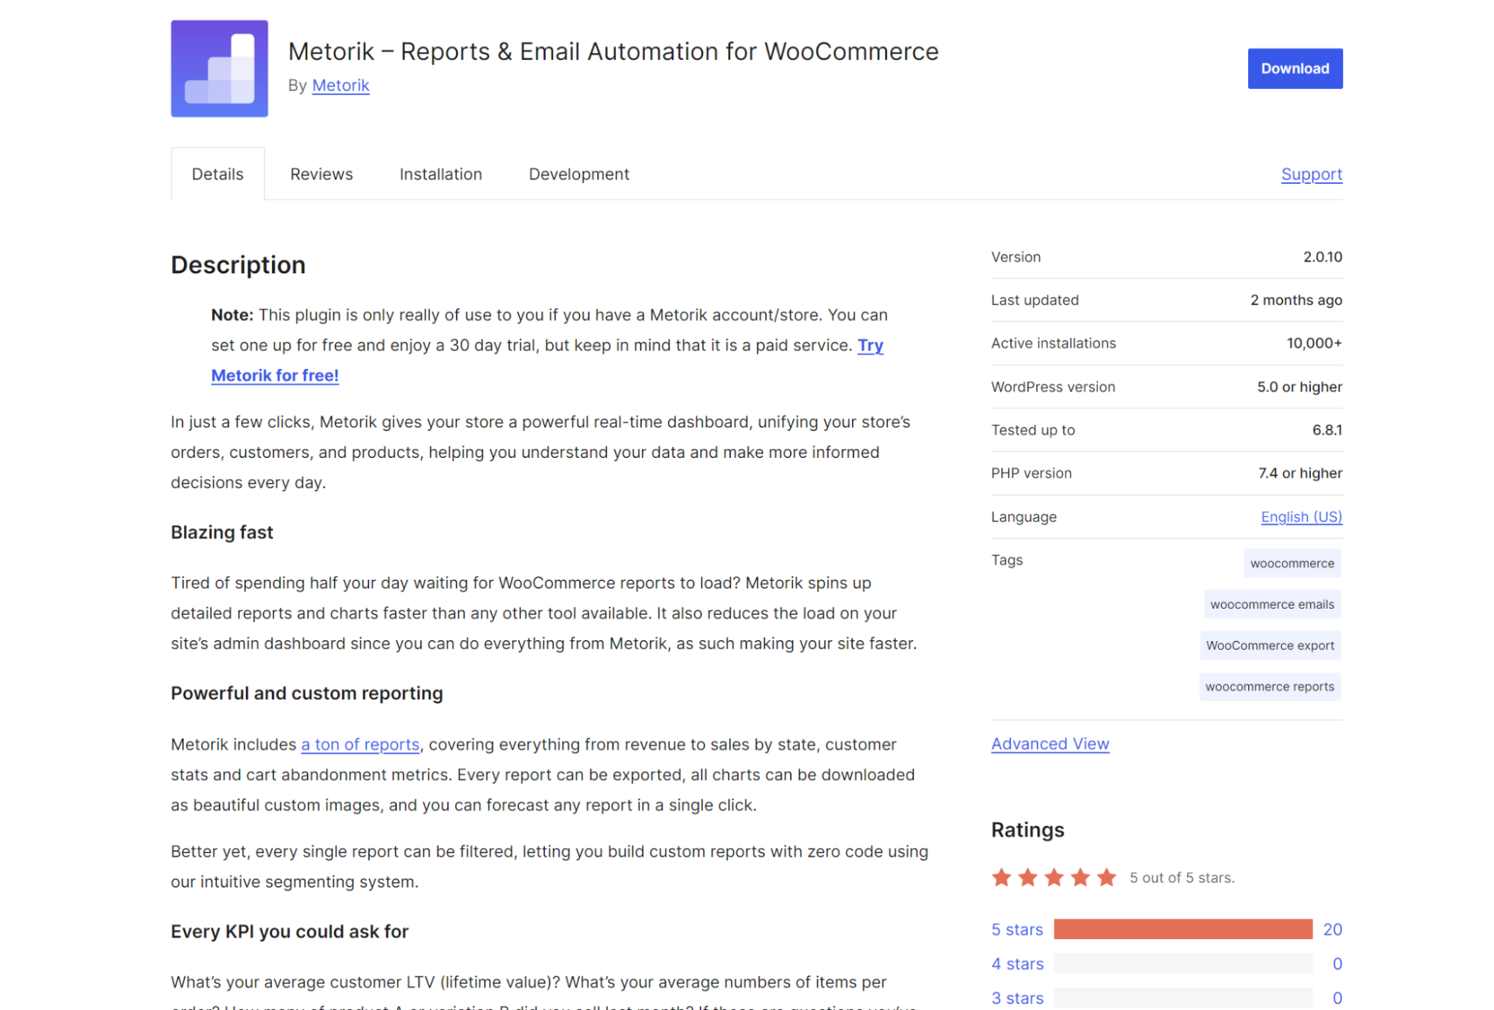Click the 5 stars count 20
Viewport: 1494px width, 1010px height.
click(1333, 929)
